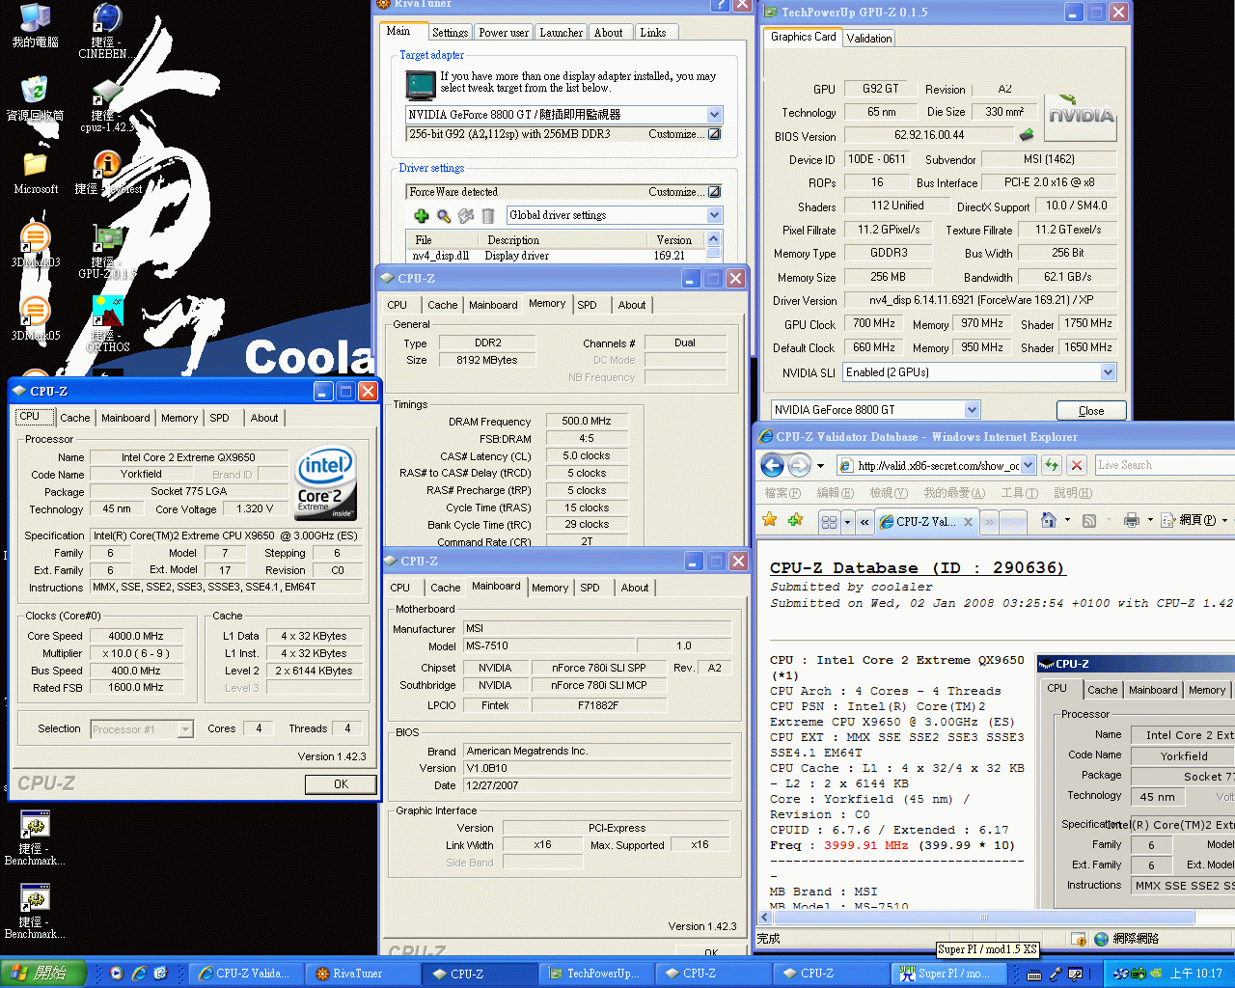Refresh the page in Internet Explorer

1052,465
